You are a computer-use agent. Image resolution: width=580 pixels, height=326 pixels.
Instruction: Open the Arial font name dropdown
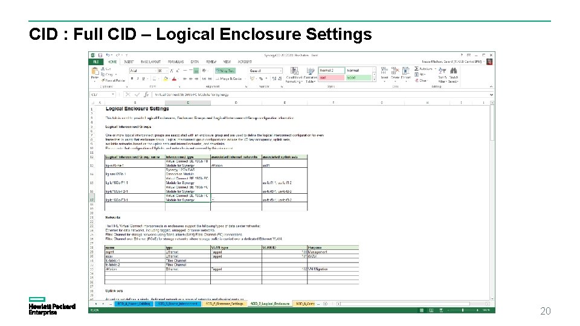click(x=155, y=71)
